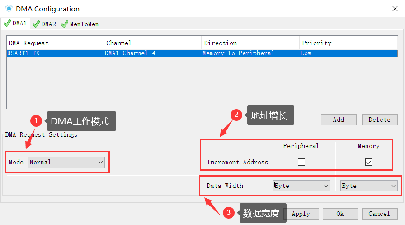The image size is (405, 225).
Task: Open the Memory data width Byte dropdown
Action: (369, 186)
